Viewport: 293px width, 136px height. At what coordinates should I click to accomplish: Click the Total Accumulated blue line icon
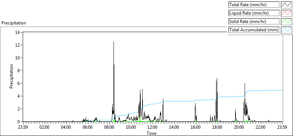pos(286,30)
